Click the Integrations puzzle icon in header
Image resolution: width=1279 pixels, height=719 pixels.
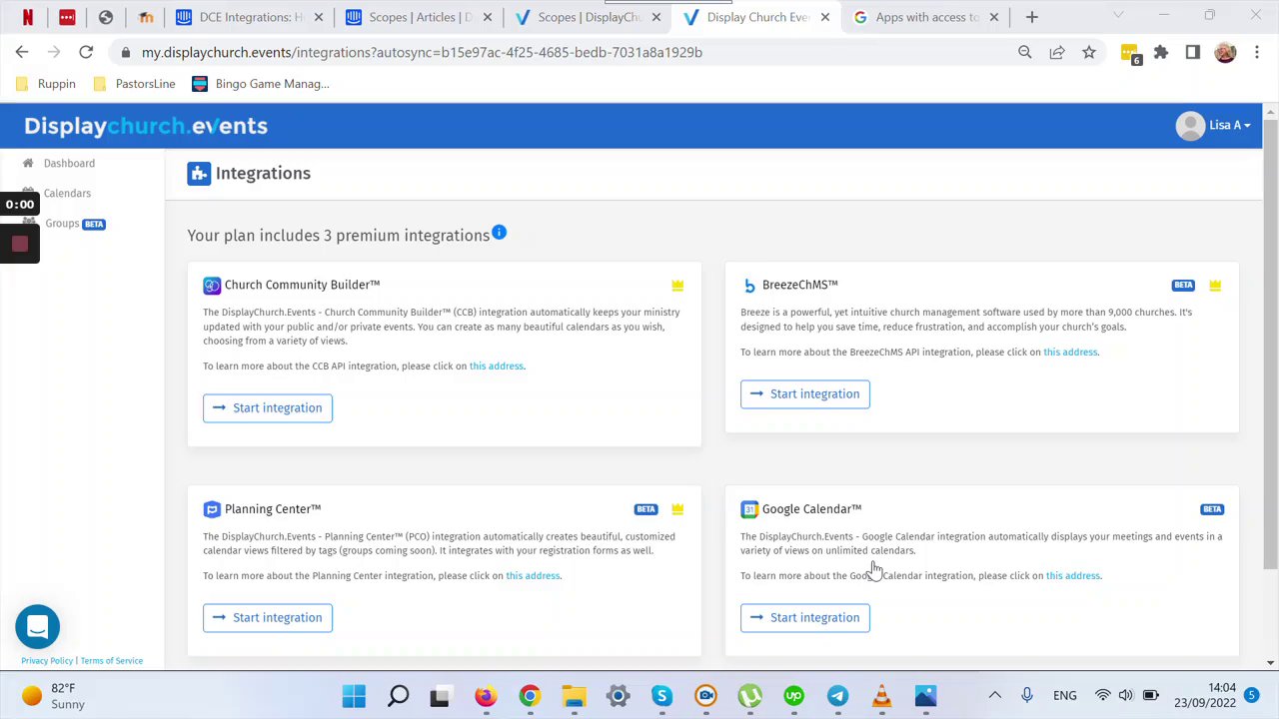pyautogui.click(x=199, y=174)
